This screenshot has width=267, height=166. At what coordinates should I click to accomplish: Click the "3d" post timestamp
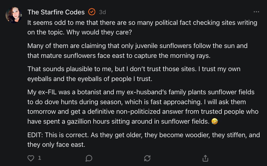[x=102, y=12]
